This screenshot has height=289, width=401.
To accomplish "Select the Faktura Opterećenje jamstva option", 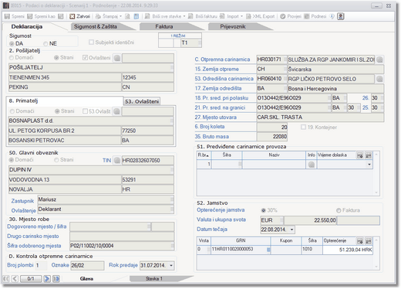I will click(339, 210).
